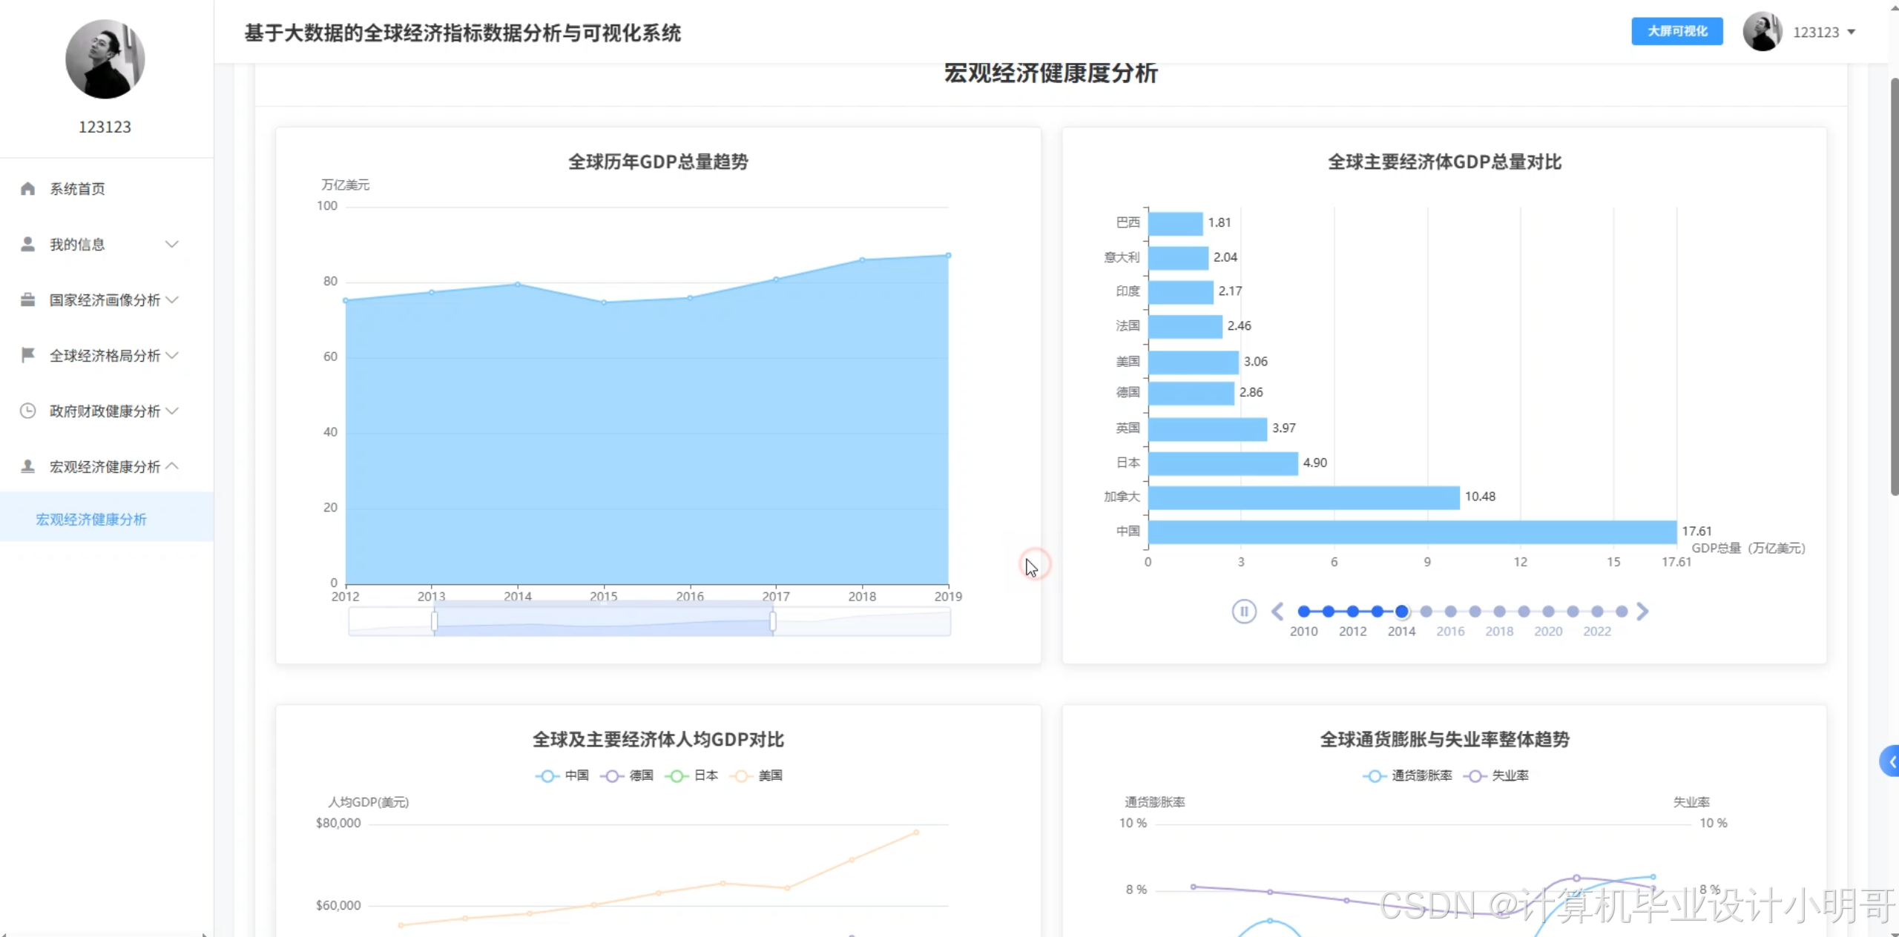Hide the 美国 series in the per-capita GDP legend

coord(756,775)
